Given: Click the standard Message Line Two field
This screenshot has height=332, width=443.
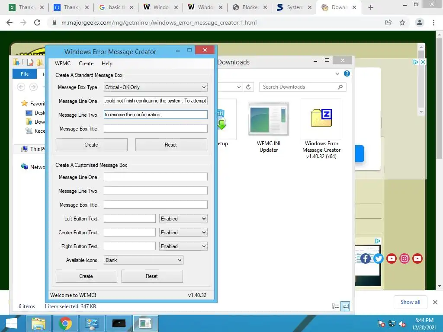Looking at the screenshot, I should [156, 115].
